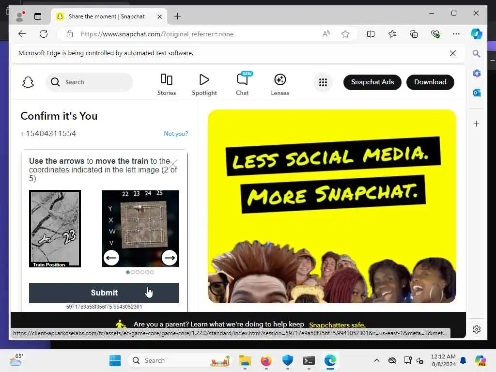The height and width of the screenshot is (372, 496).
Task: Click the Snapchat ghost logo
Action: pos(28,82)
